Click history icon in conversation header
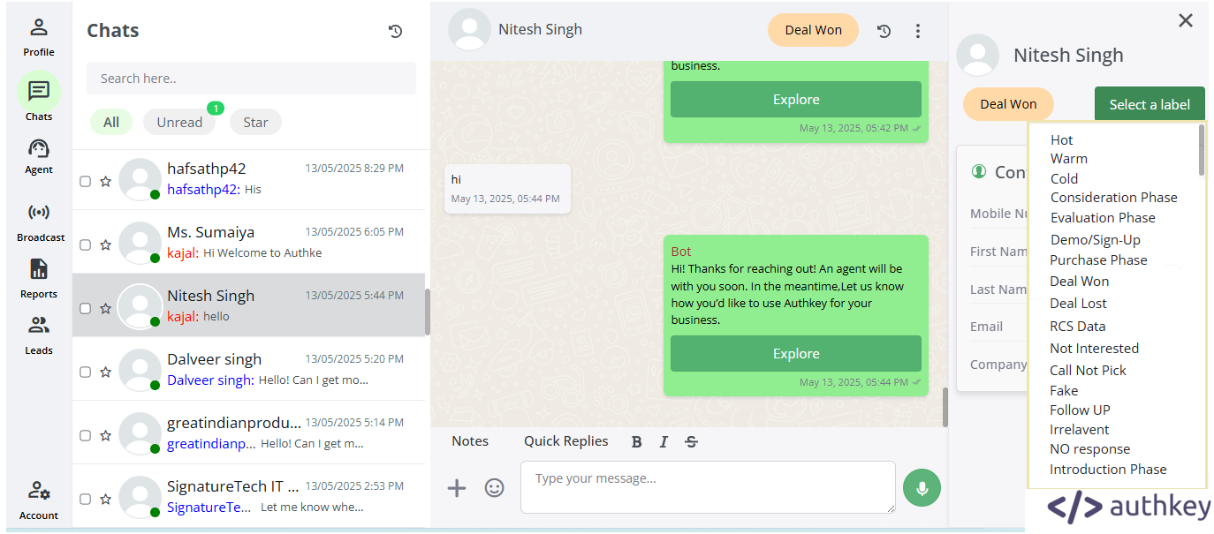 point(884,31)
